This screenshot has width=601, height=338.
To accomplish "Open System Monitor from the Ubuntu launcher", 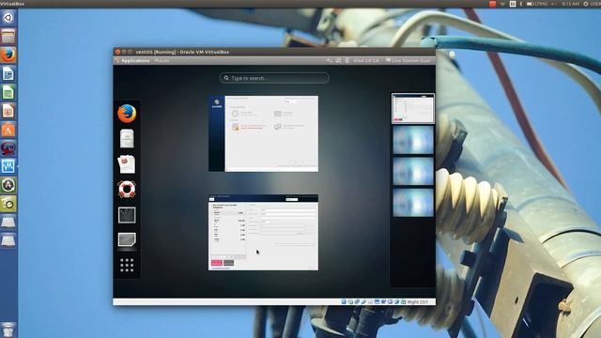I will pos(8,166).
